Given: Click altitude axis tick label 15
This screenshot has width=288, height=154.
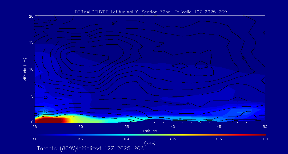Looking at the screenshot, I should tap(31, 42).
